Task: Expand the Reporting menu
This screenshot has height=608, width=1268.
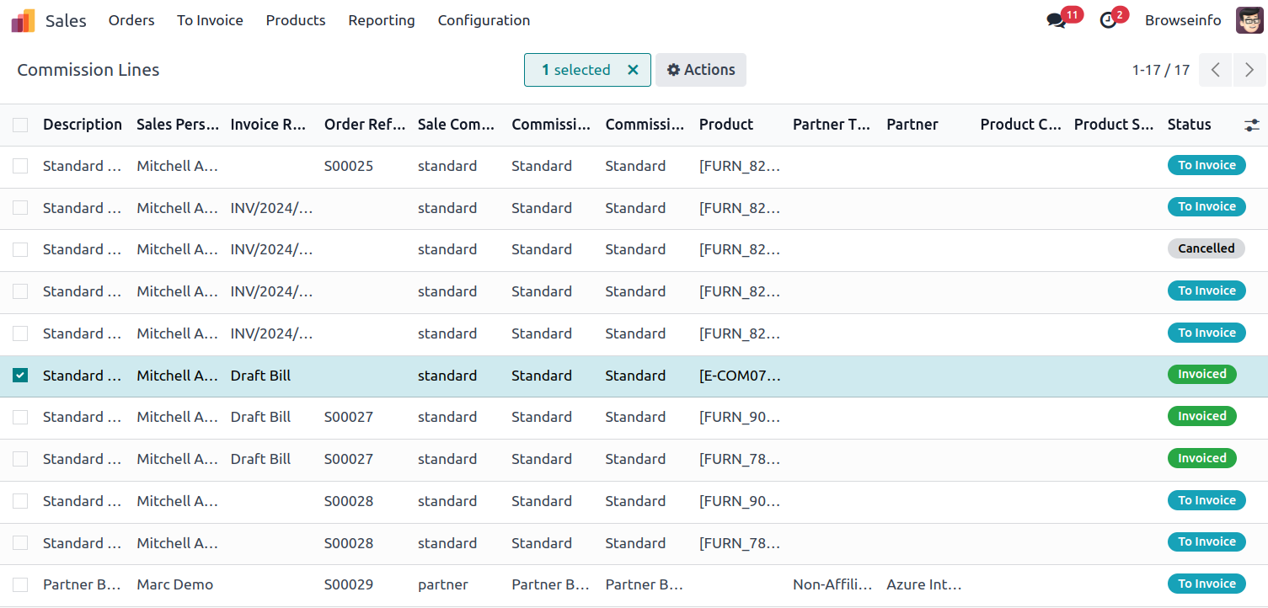Action: pyautogui.click(x=382, y=20)
